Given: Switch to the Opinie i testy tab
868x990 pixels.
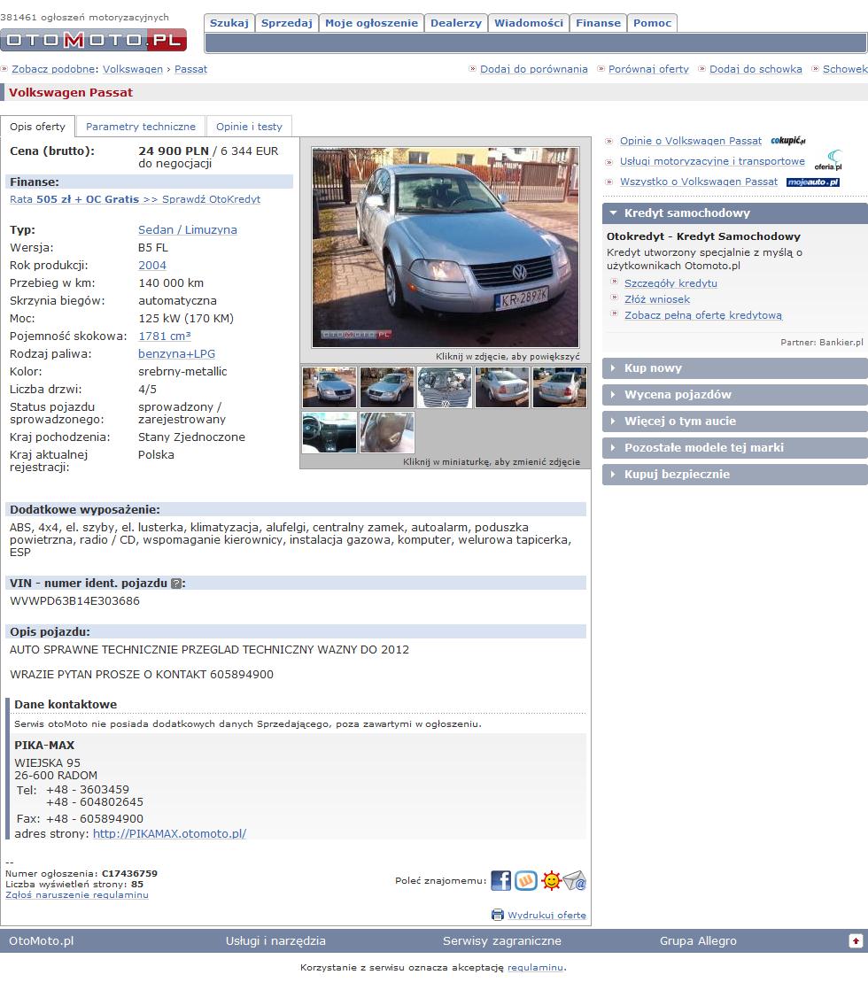Looking at the screenshot, I should [249, 127].
